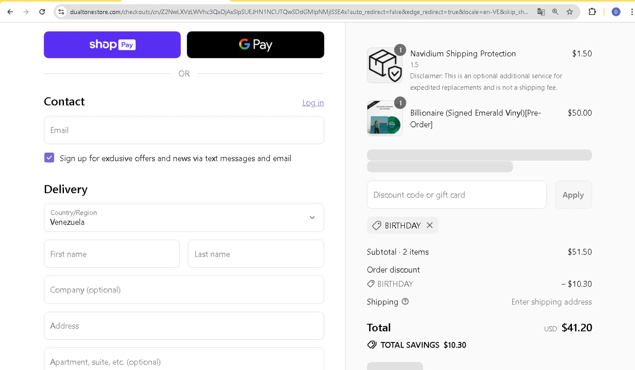This screenshot has height=370, width=635.
Task: Focus the Email input field
Action: [x=184, y=130]
